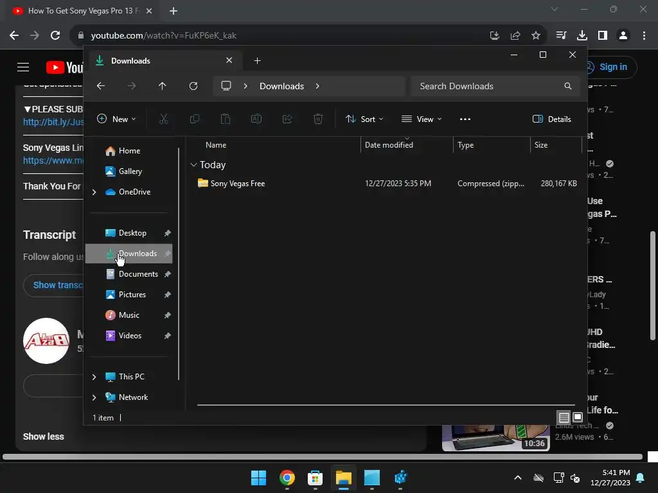Click the search magnifier icon in Explorer
658x493 pixels.
568,86
